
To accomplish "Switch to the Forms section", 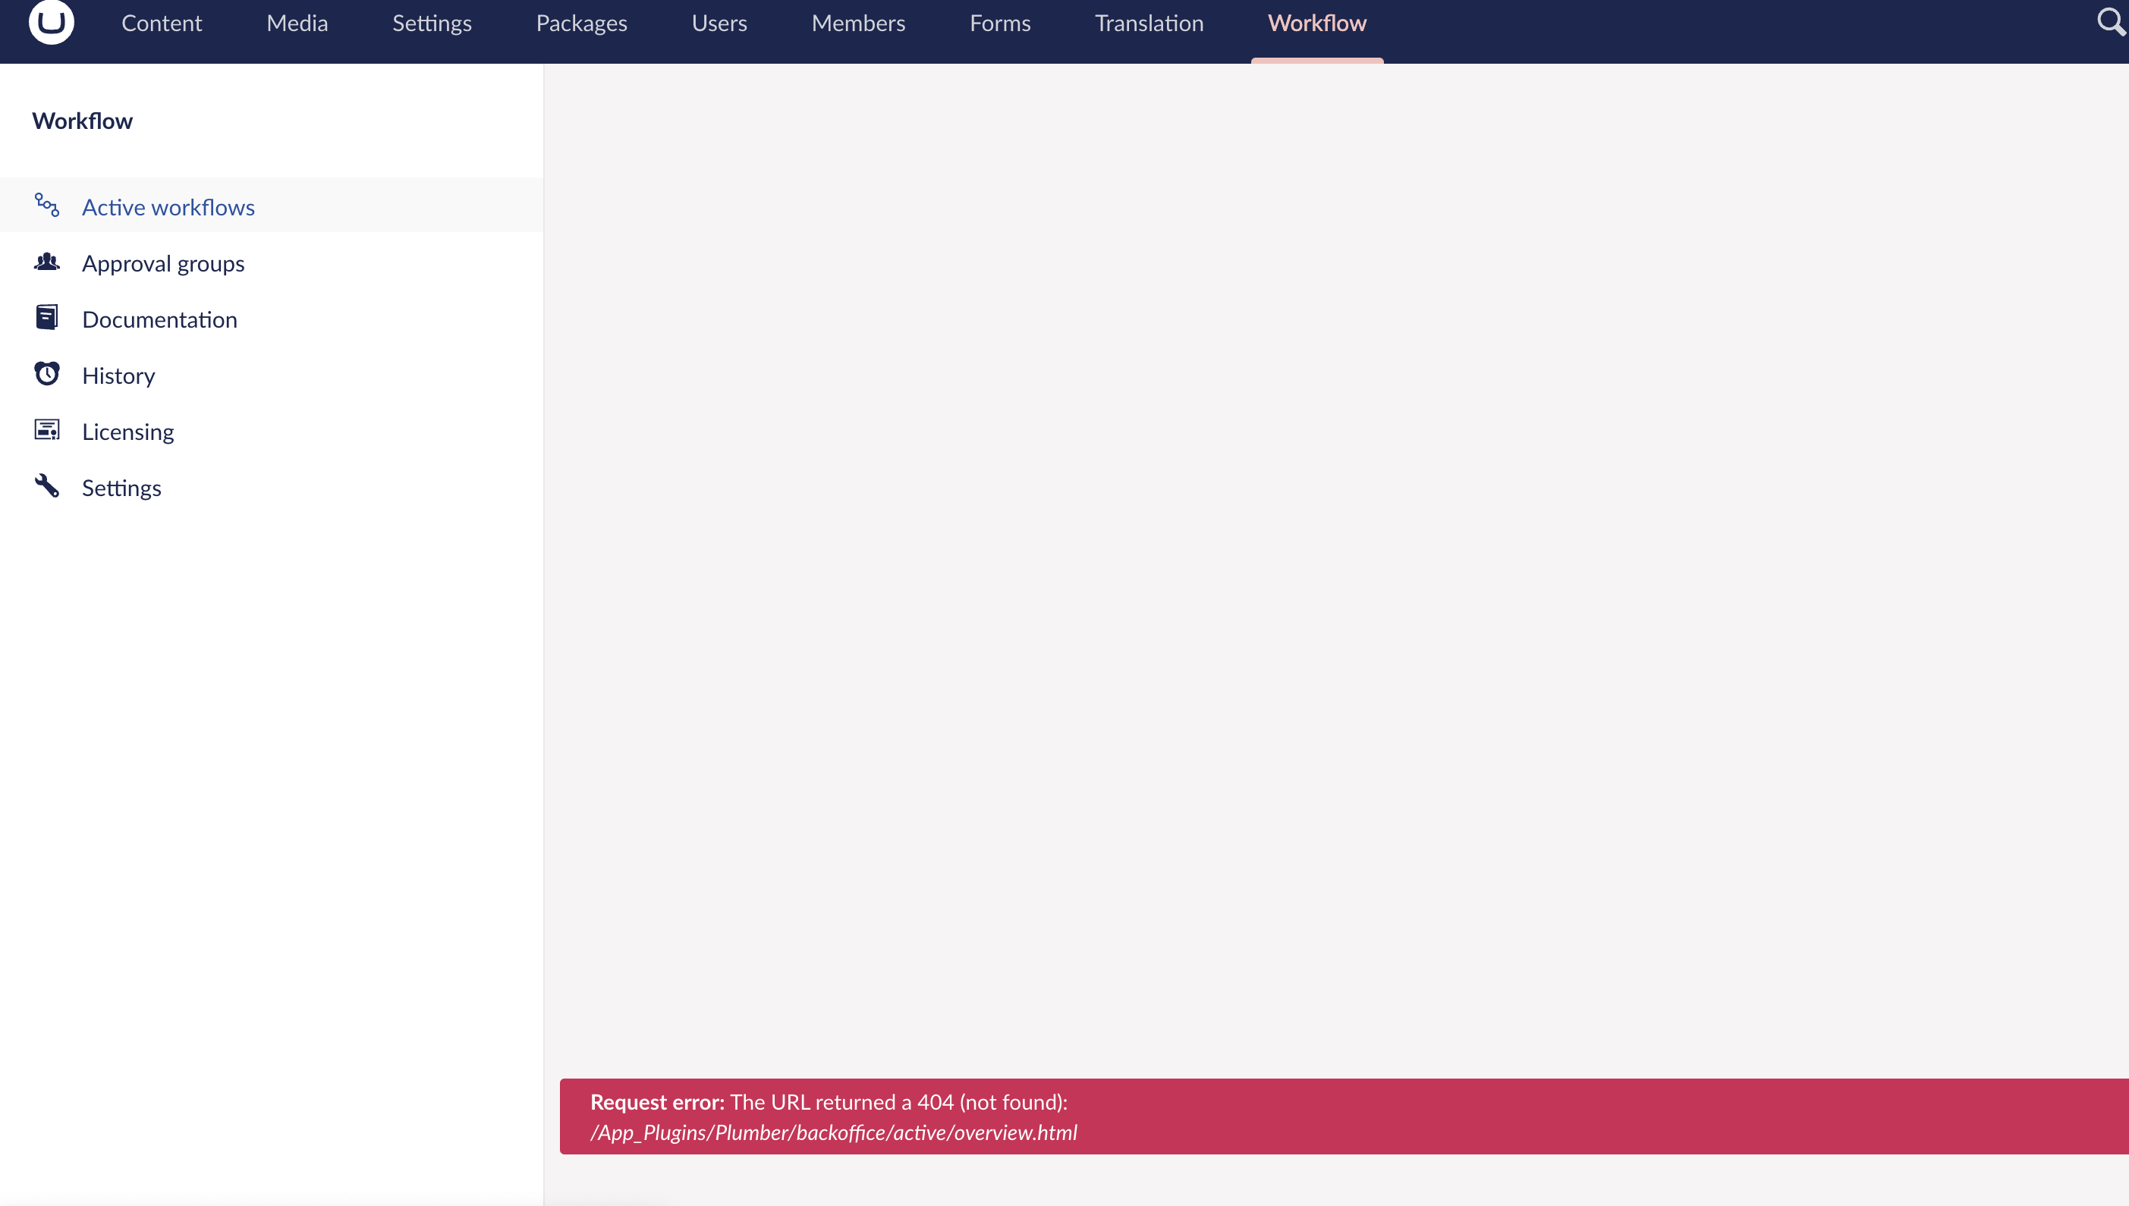I will pos(1000,24).
